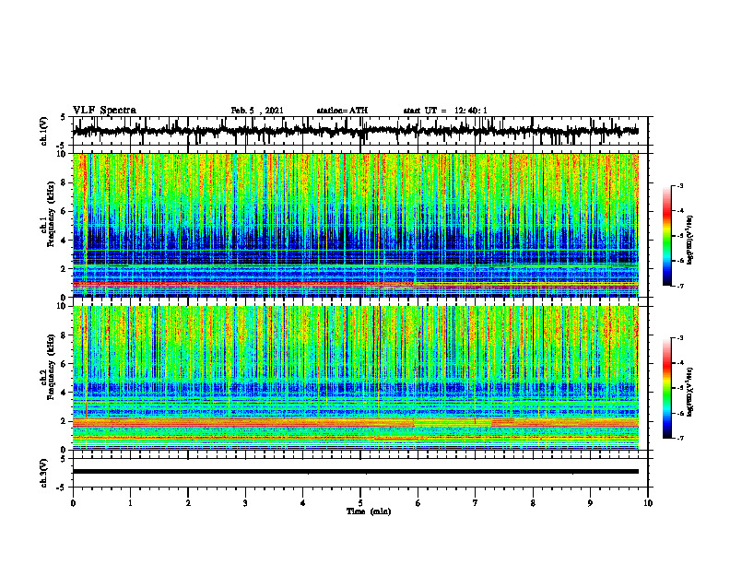Viewport: 730px width, 564px height.
Task: Click the time-axis tick label '5'
Action: (x=360, y=503)
